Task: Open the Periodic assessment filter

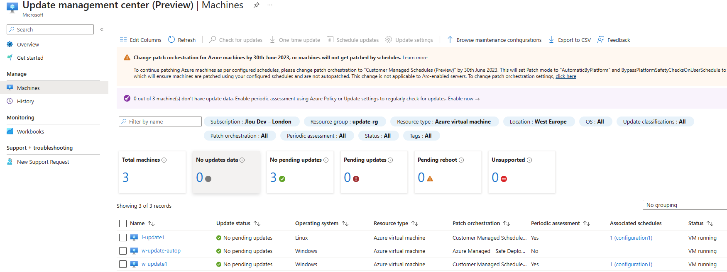Action: tap(316, 136)
